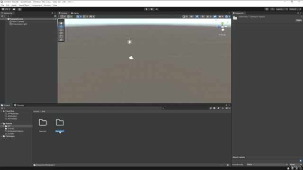Select the Rect transform tool
The height and width of the screenshot is (170, 303).
point(61,36)
